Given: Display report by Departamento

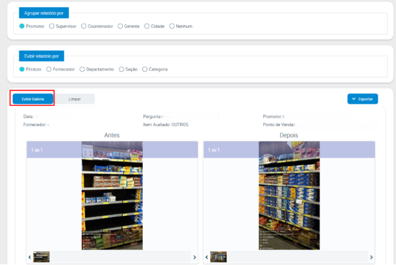Looking at the screenshot, I should (82, 70).
